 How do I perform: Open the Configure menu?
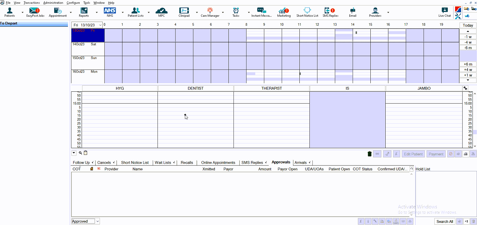(73, 3)
